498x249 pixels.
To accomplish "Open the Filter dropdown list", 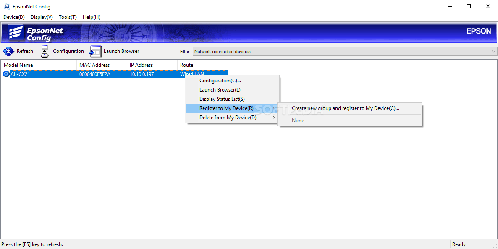I will (x=345, y=52).
